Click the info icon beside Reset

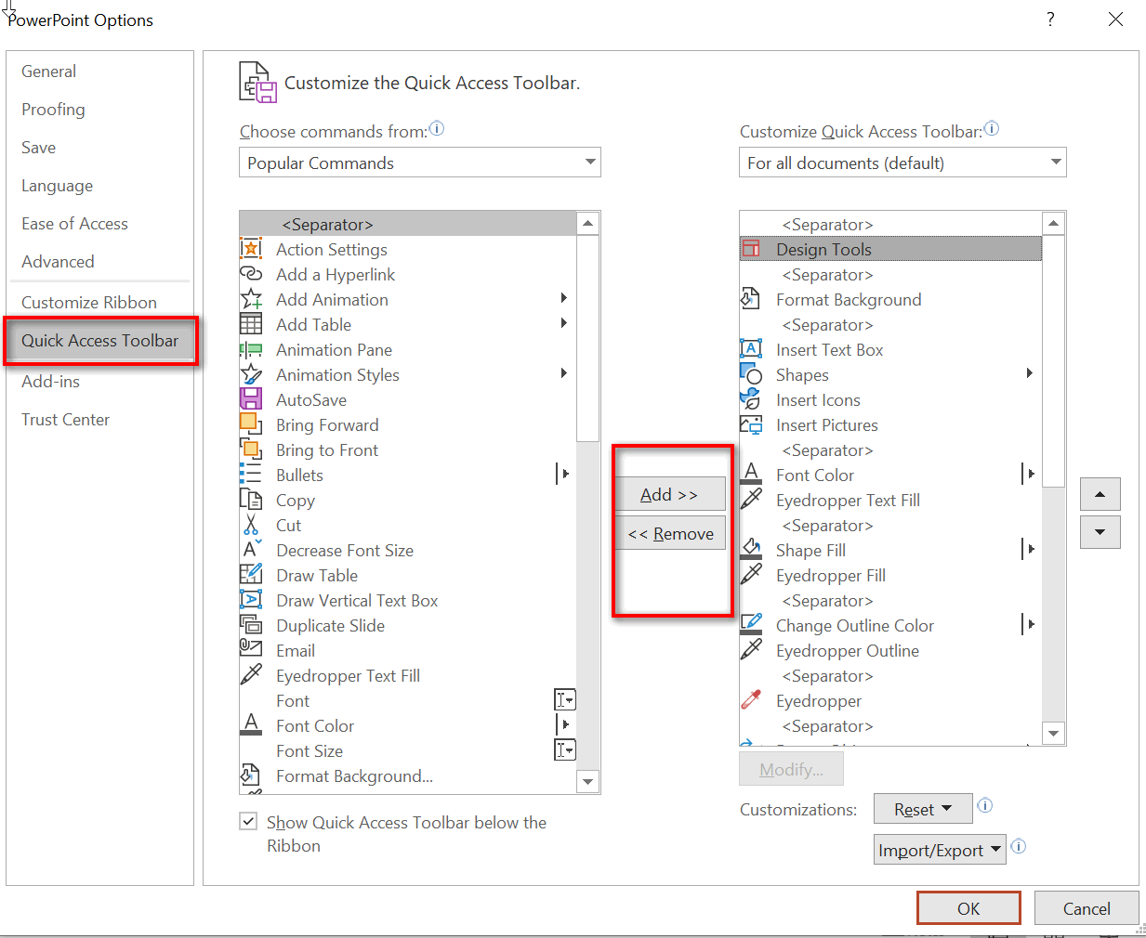(x=985, y=805)
